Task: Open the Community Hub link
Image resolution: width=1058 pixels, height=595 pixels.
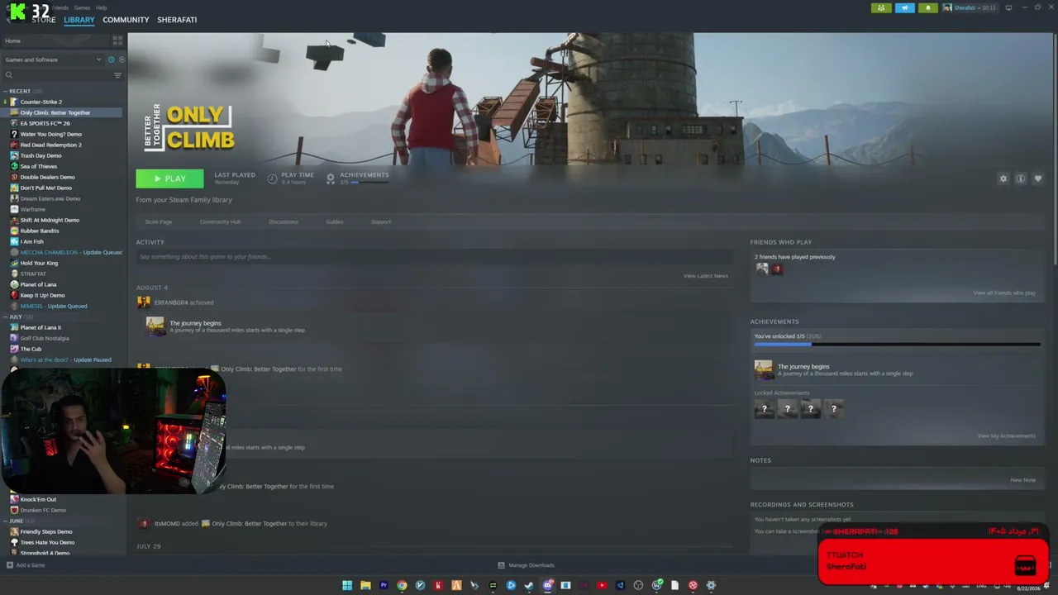Action: (x=220, y=221)
